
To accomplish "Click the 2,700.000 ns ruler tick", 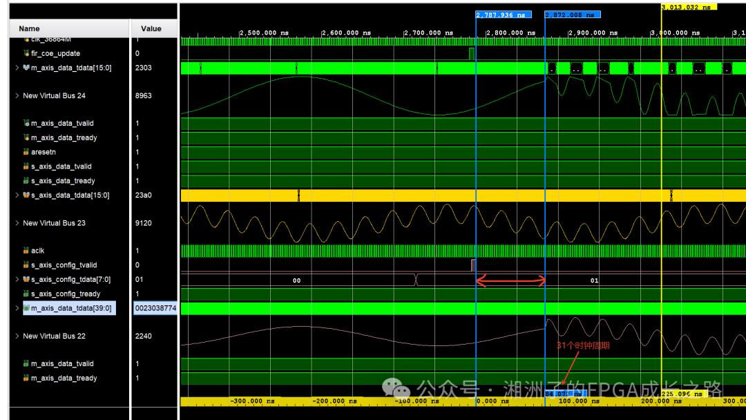I will click(428, 33).
